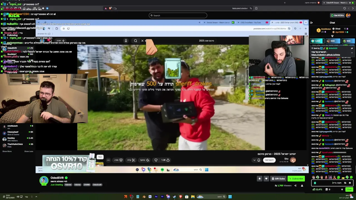Clip the YouTube video with scissors
This screenshot has height=200, width=356.
coord(131,160)
